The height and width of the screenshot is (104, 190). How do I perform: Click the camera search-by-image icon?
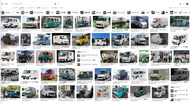click(x=55, y=4)
